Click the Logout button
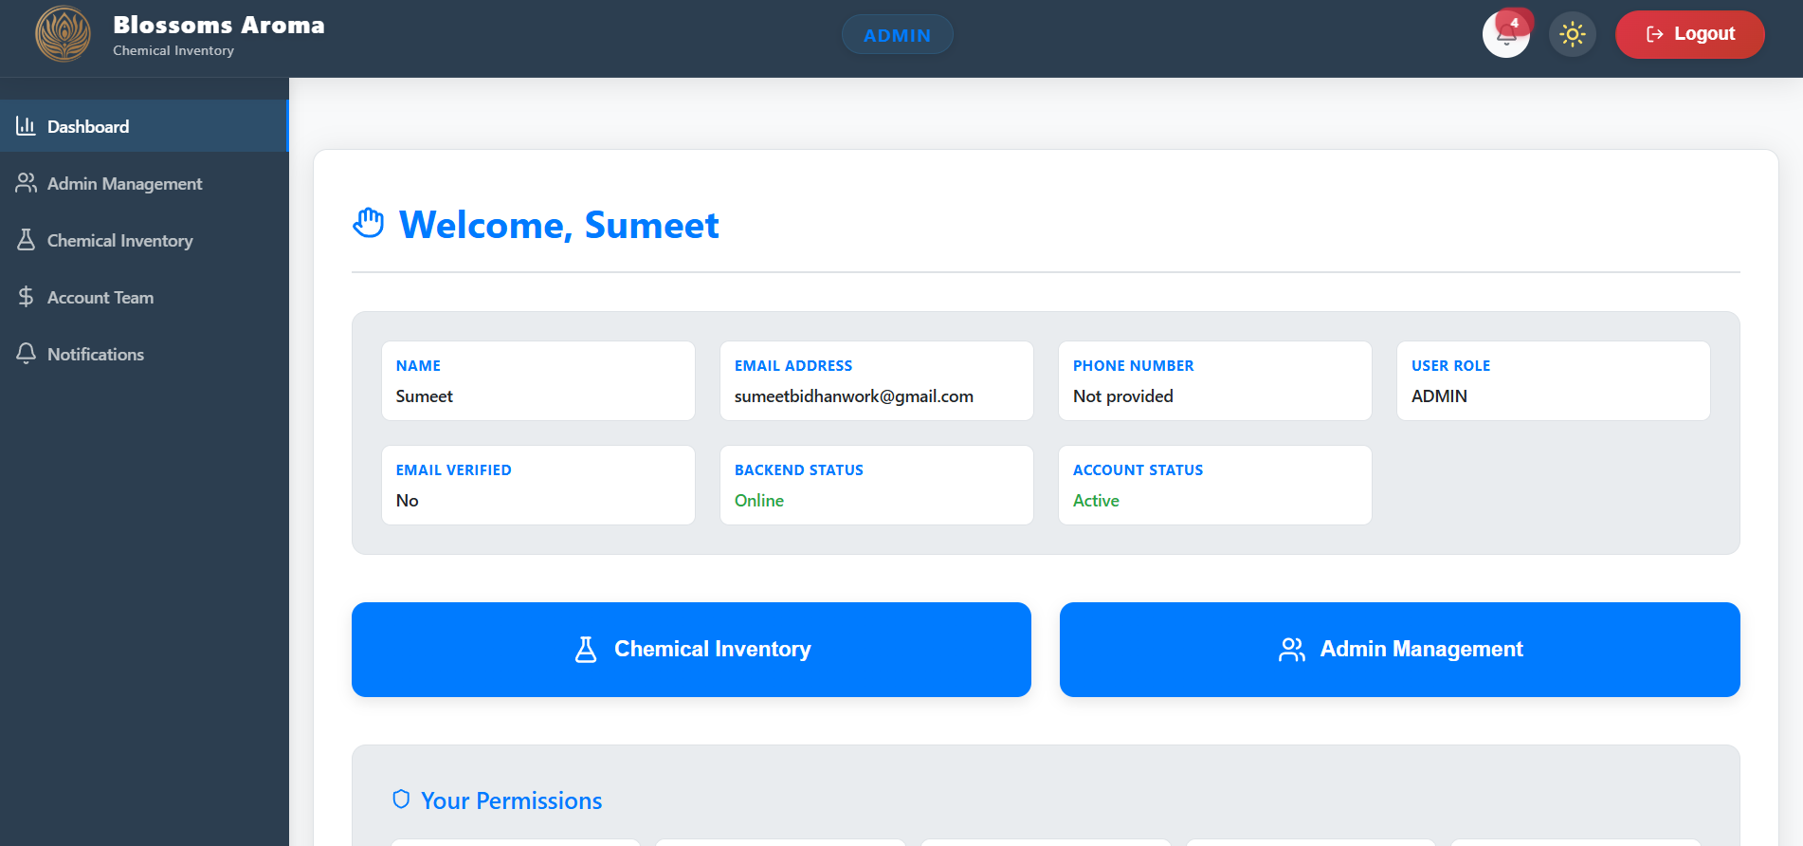 pyautogui.click(x=1690, y=35)
